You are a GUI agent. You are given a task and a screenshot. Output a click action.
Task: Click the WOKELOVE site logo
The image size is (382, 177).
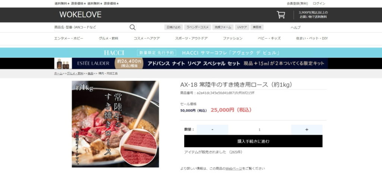click(x=80, y=15)
